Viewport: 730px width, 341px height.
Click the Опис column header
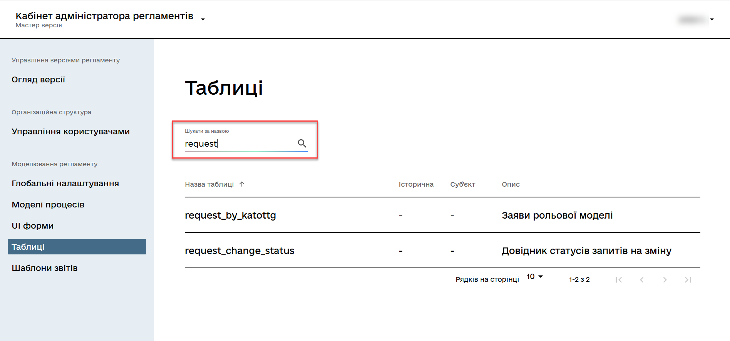point(511,184)
